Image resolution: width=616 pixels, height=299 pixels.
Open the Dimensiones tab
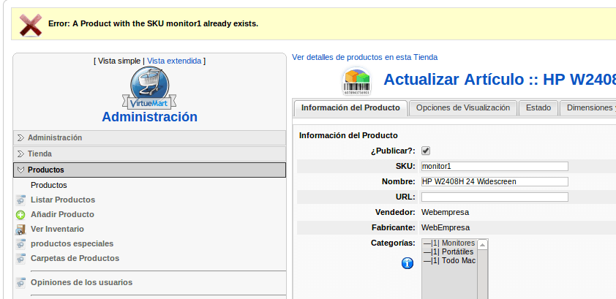pyautogui.click(x=588, y=108)
